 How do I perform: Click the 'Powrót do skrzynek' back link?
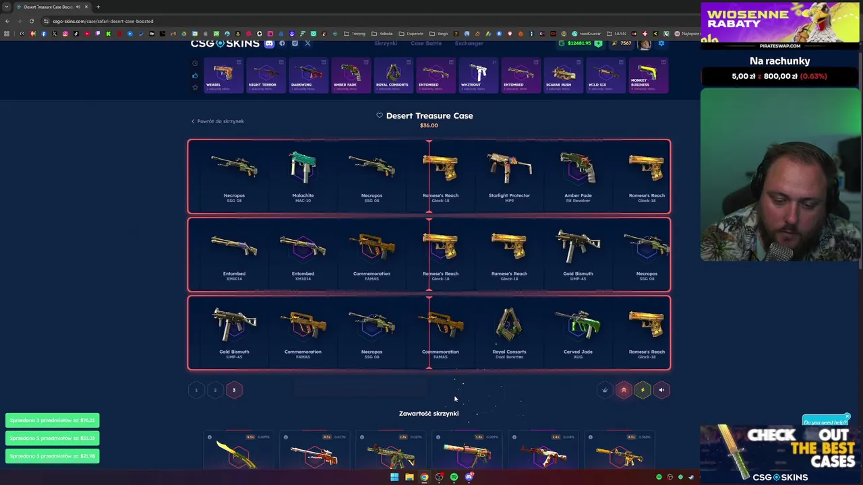pos(217,121)
